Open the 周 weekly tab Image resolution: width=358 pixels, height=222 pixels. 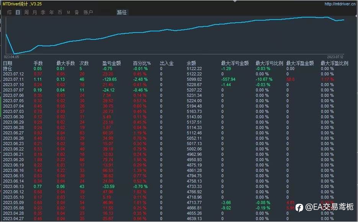26,12
